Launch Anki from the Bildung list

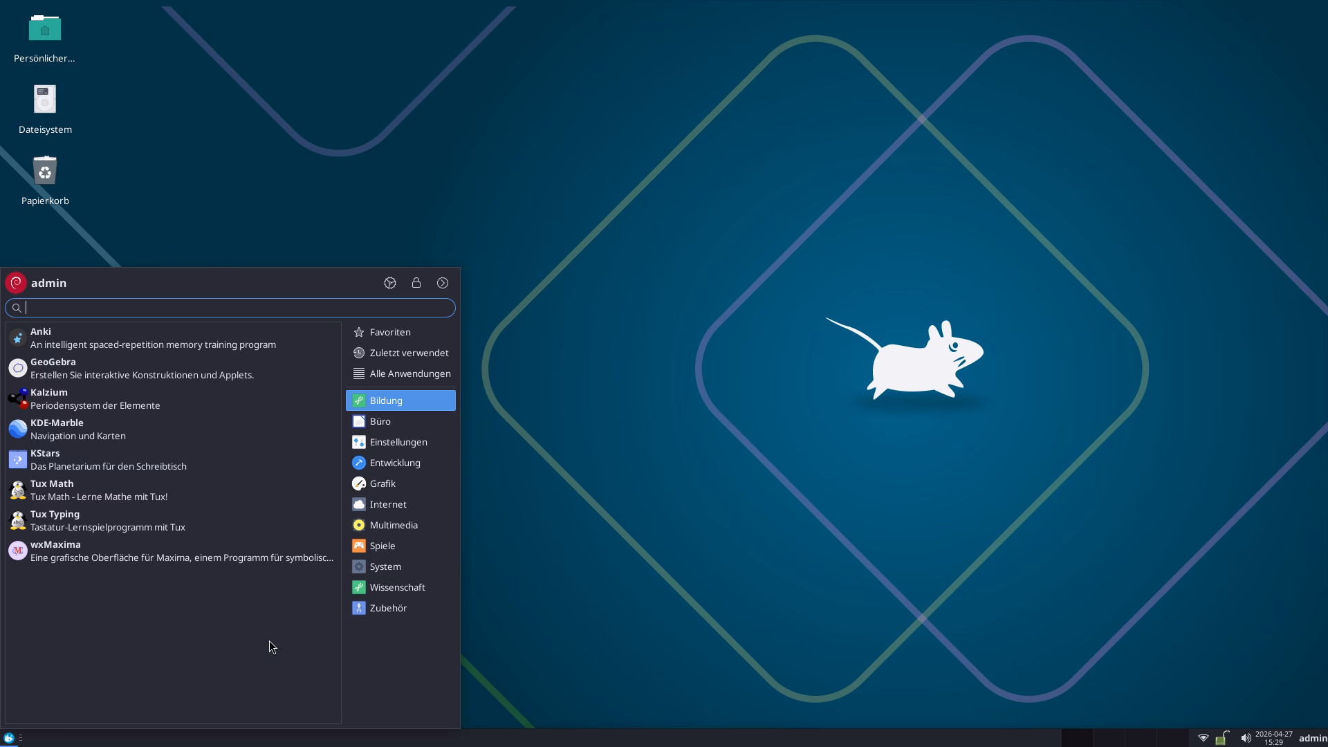click(x=173, y=338)
